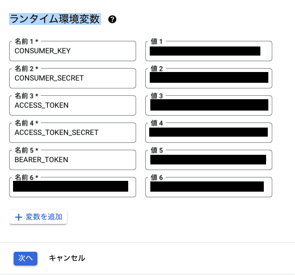Screen dimensions: 295x275
Task: Click the 値 5 field label
Action: tap(157, 150)
